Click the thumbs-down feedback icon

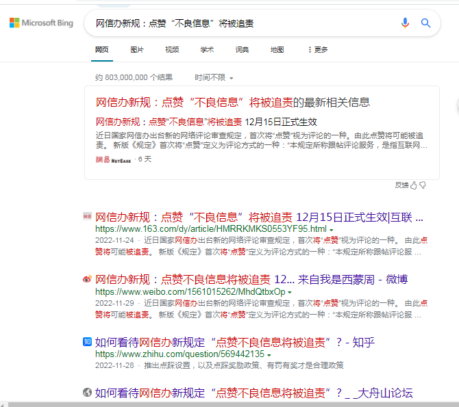[423, 185]
